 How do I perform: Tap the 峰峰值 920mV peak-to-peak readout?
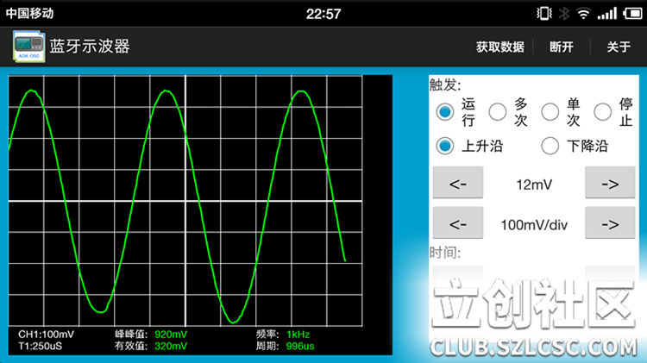[151, 335]
